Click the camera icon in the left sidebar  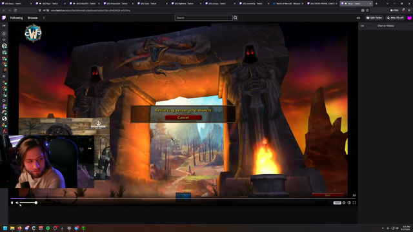(4, 101)
